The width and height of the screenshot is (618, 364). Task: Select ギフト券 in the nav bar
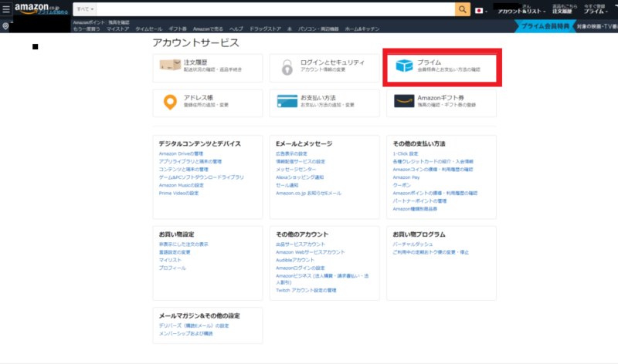pos(178,29)
